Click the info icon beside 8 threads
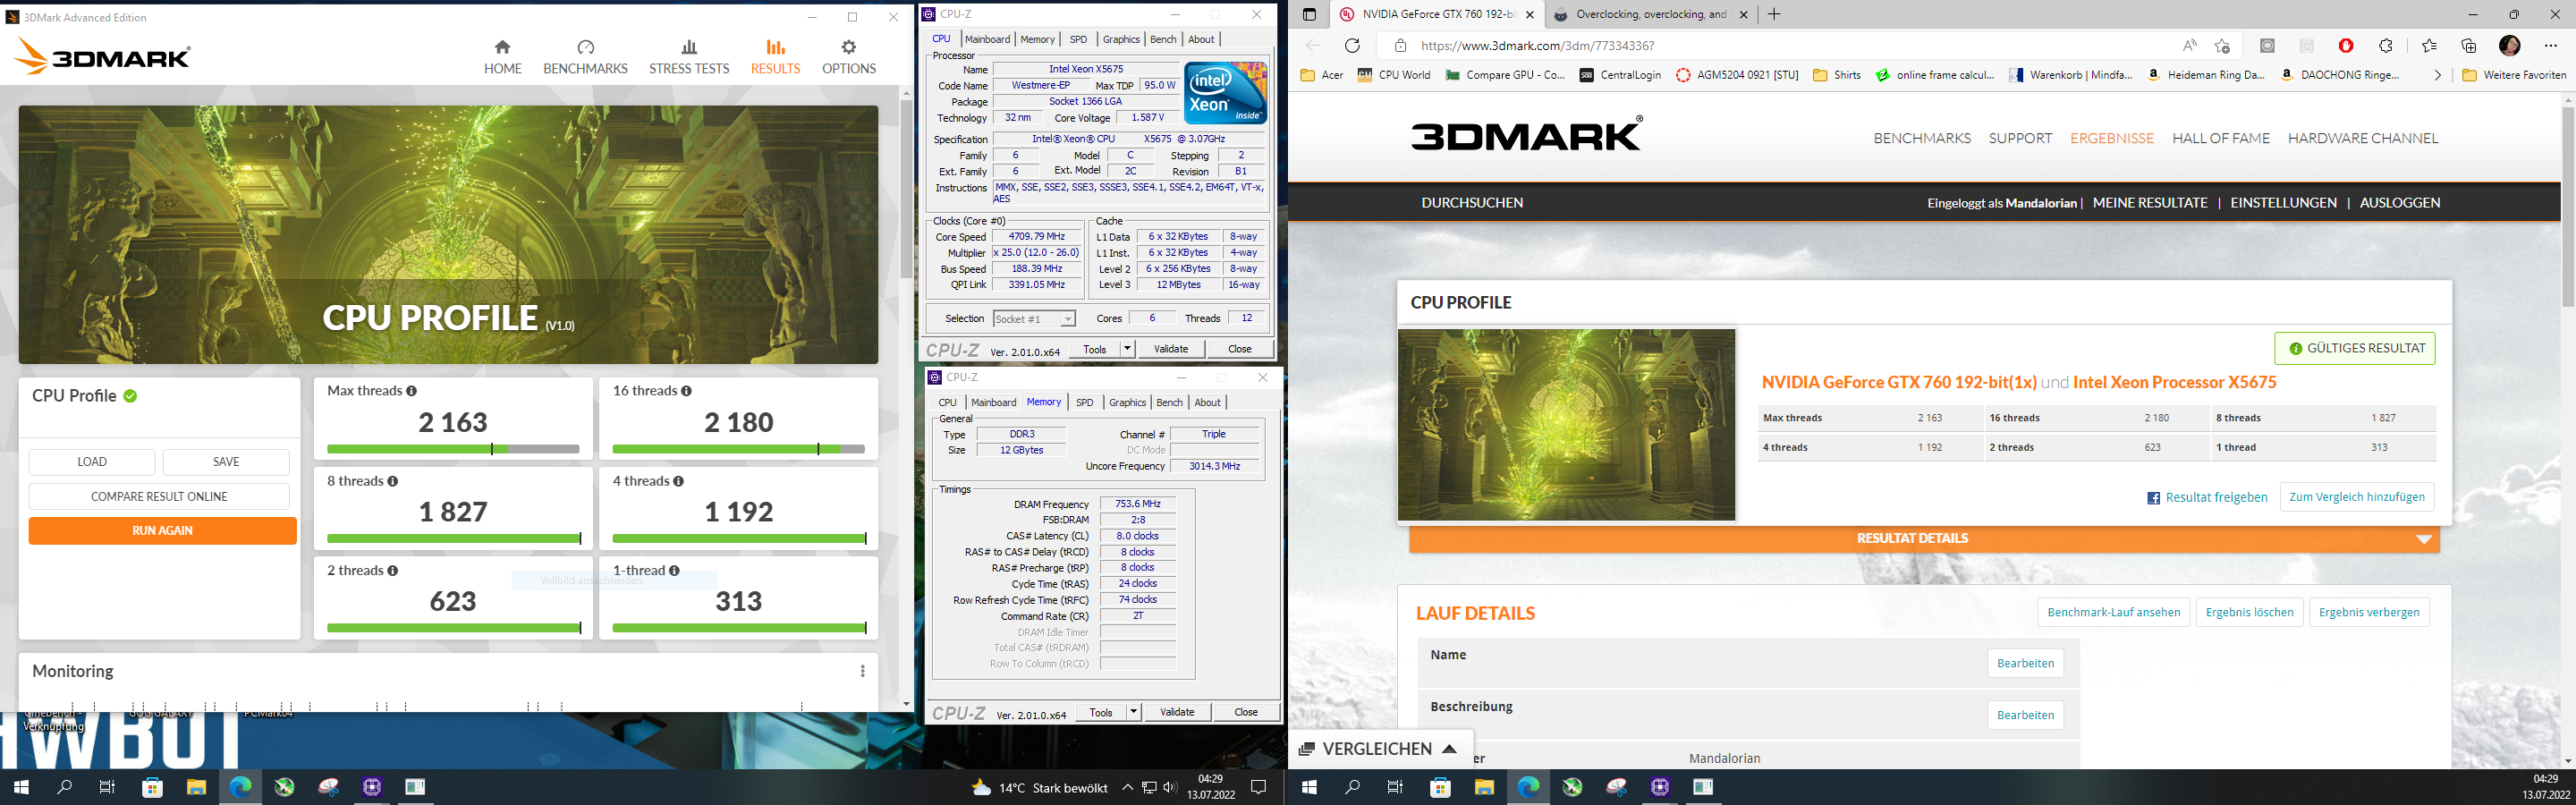The height and width of the screenshot is (805, 2576). 392,481
